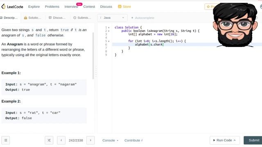This screenshot has height=147, width=262.
Task: Click the Run Code button
Action: tap(225, 140)
